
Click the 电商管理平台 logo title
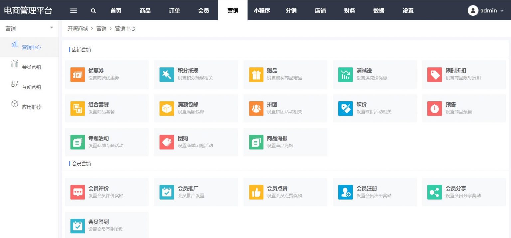coord(28,10)
